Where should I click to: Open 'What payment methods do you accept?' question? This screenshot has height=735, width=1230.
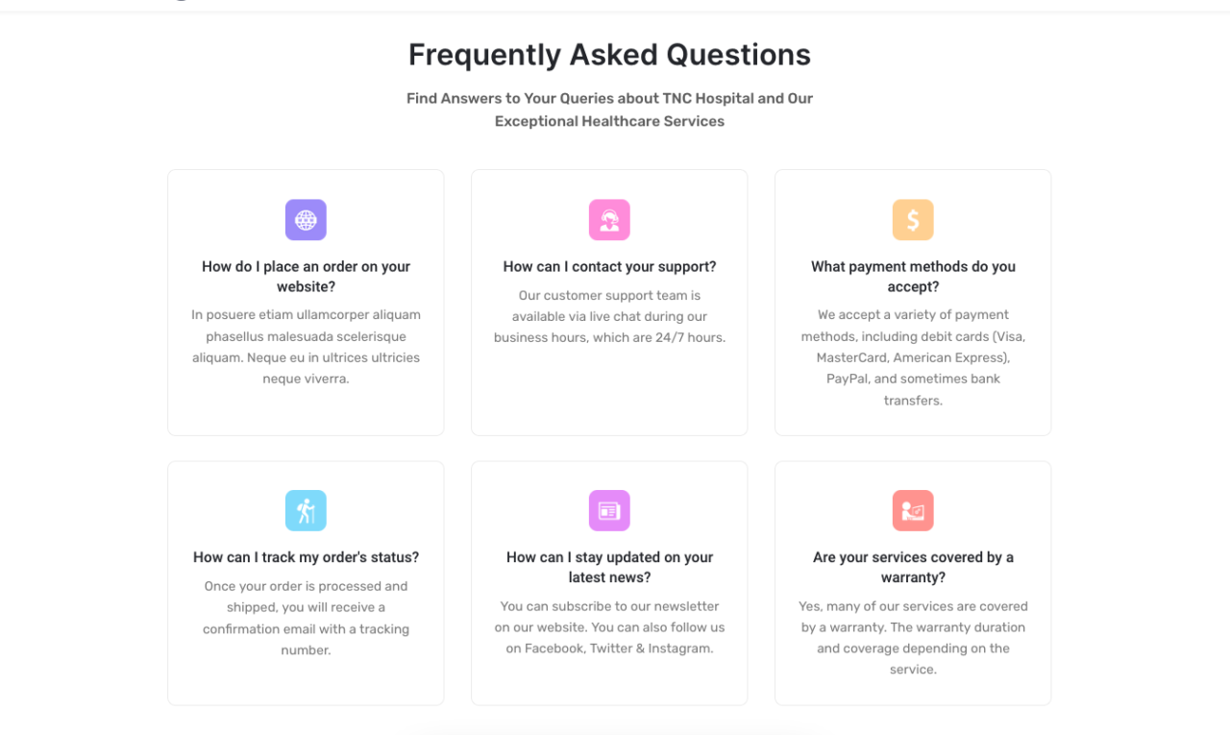[913, 277]
